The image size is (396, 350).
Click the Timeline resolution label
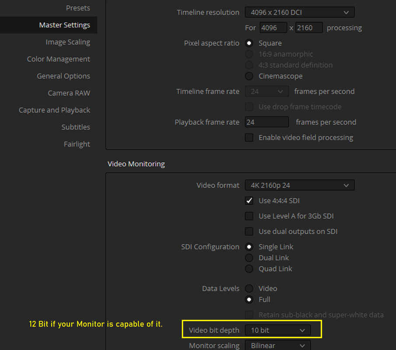point(208,12)
